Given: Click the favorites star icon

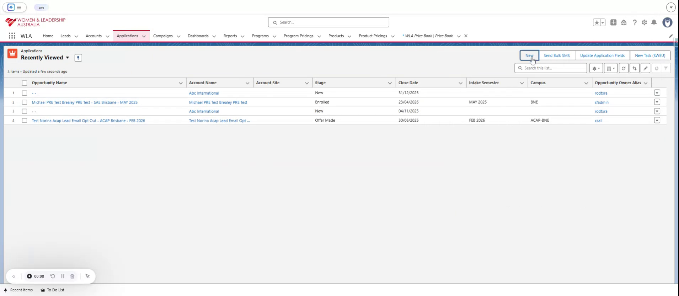Looking at the screenshot, I should click(597, 22).
